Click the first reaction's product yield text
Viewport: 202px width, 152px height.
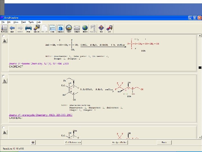point(143,51)
